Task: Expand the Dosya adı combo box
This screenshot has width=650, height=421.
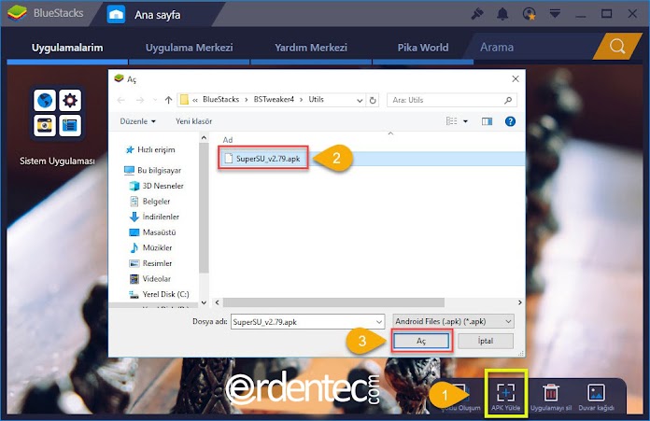Action: pos(379,321)
